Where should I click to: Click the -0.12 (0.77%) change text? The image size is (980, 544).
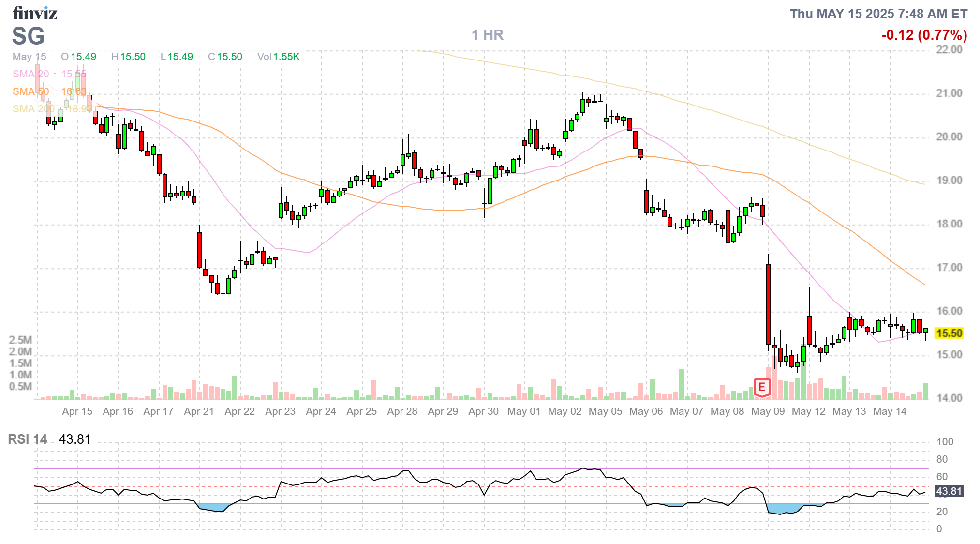click(x=924, y=35)
